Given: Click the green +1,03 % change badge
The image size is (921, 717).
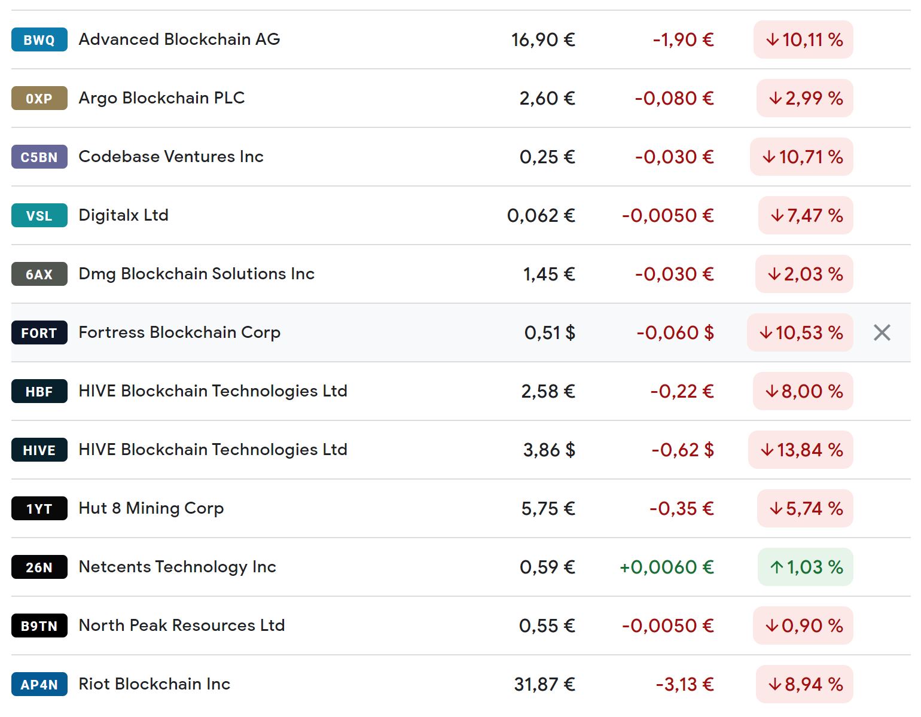Looking at the screenshot, I should [804, 567].
